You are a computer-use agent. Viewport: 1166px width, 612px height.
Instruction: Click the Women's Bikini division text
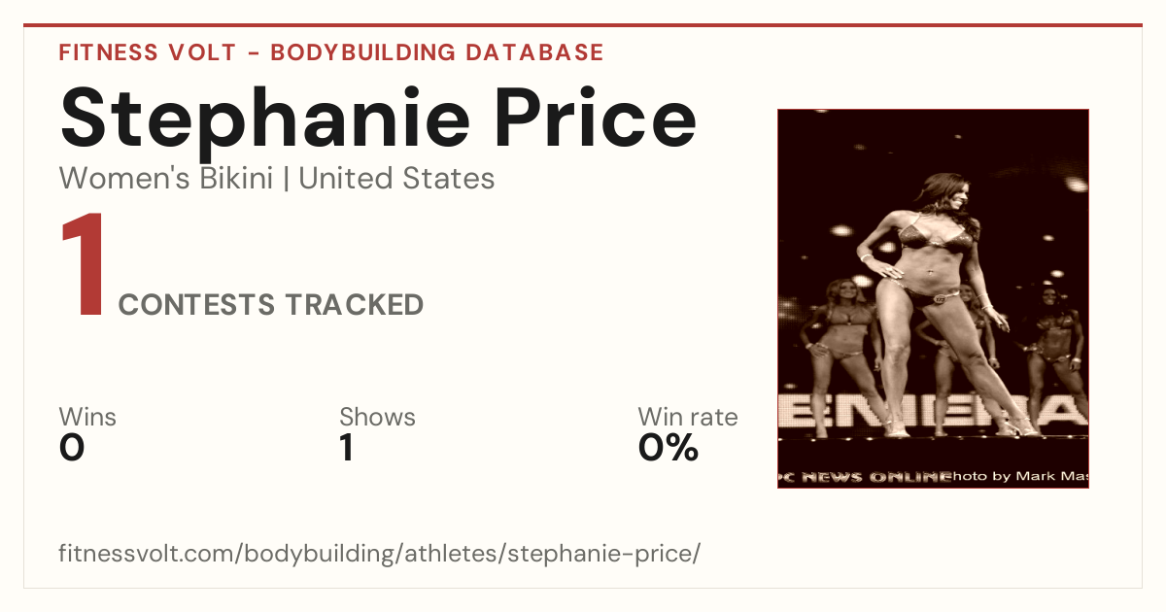coord(166,179)
